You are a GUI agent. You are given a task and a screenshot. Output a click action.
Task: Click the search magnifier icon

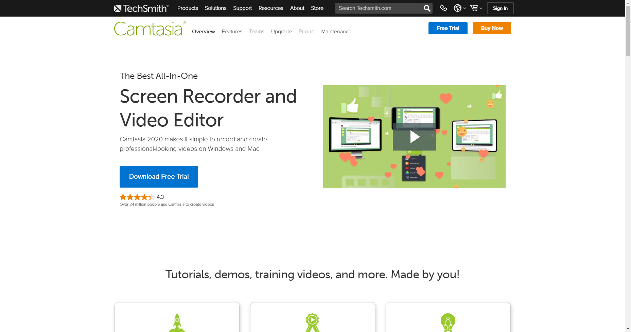[427, 8]
